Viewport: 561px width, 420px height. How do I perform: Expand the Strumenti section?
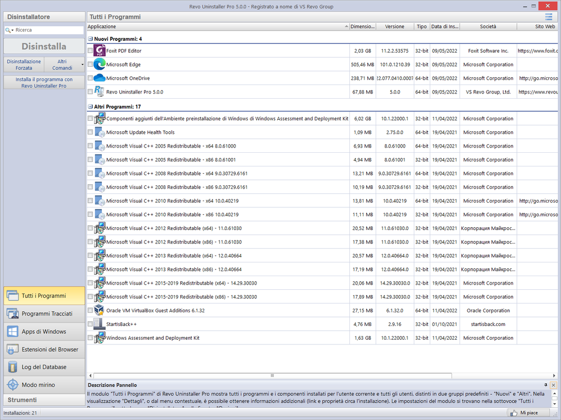(x=44, y=400)
